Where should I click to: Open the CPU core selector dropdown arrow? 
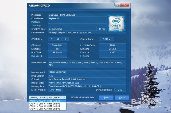click(x=64, y=98)
